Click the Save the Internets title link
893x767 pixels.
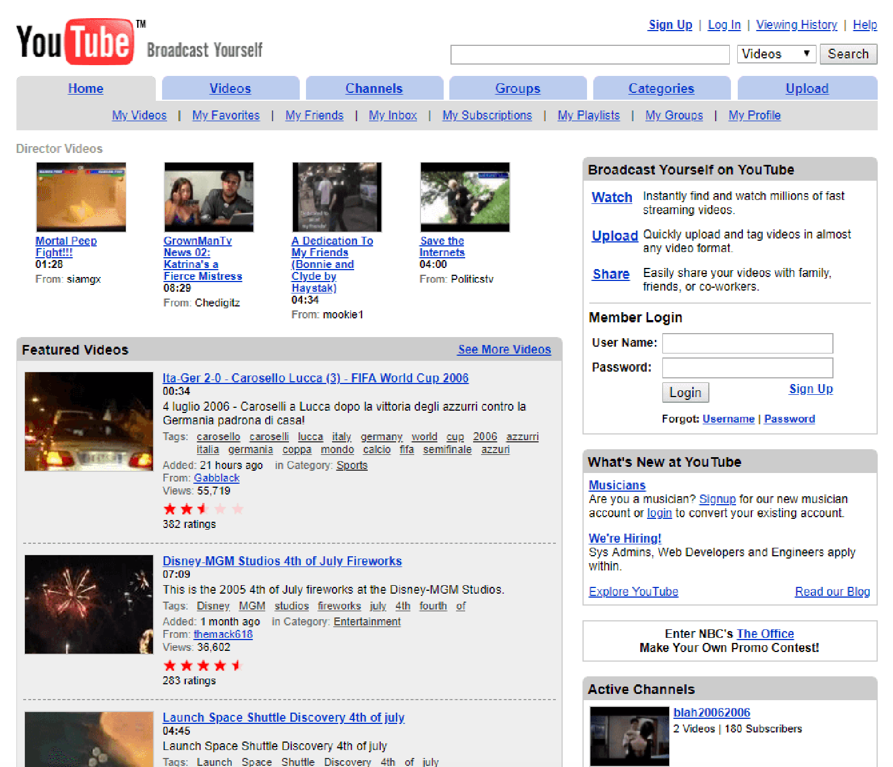pos(442,246)
